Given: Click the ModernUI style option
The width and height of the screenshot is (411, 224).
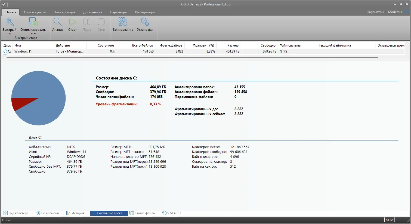Looking at the screenshot, I should click(x=395, y=12).
